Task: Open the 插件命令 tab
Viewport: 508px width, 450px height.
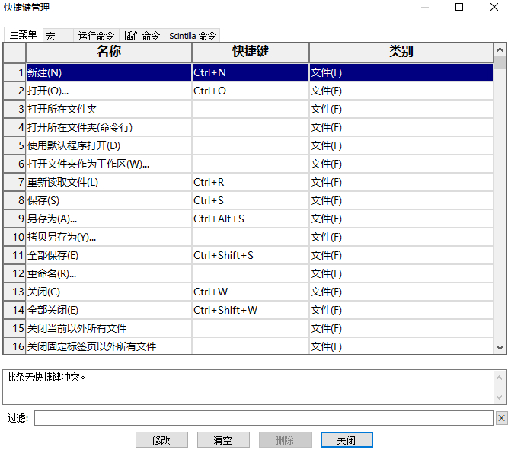Action: click(x=142, y=36)
